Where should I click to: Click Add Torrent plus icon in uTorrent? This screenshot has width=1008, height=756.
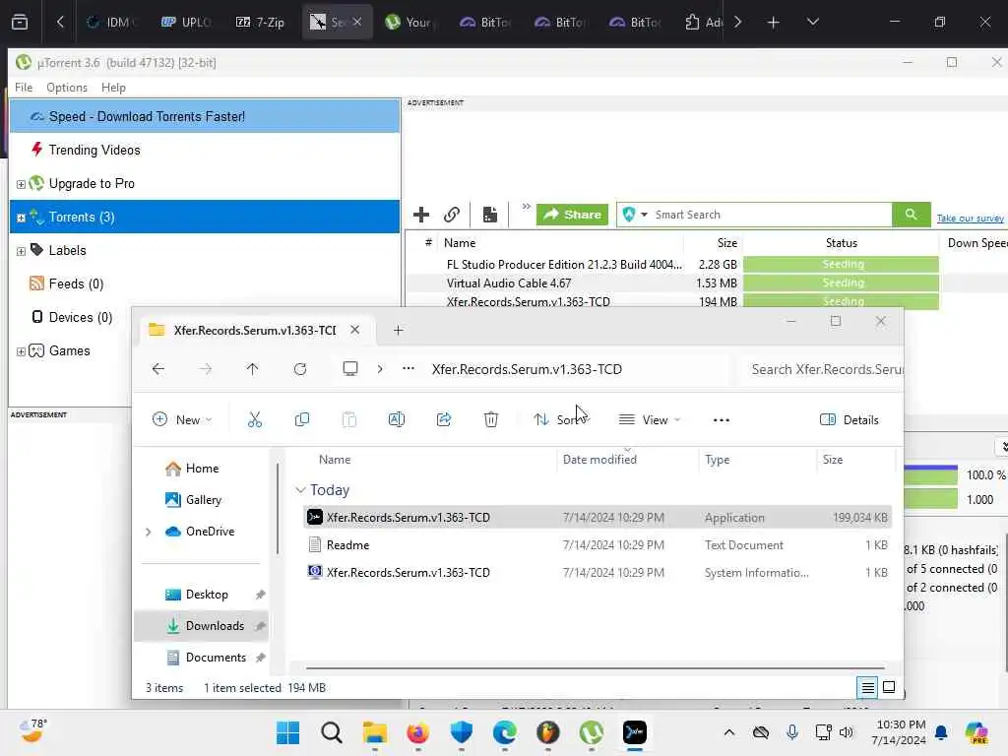[421, 215]
